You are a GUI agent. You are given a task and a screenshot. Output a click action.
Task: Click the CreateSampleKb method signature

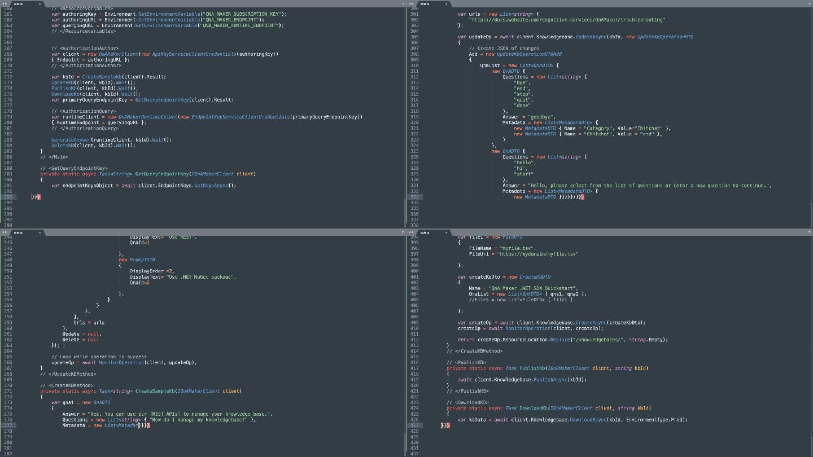141,390
